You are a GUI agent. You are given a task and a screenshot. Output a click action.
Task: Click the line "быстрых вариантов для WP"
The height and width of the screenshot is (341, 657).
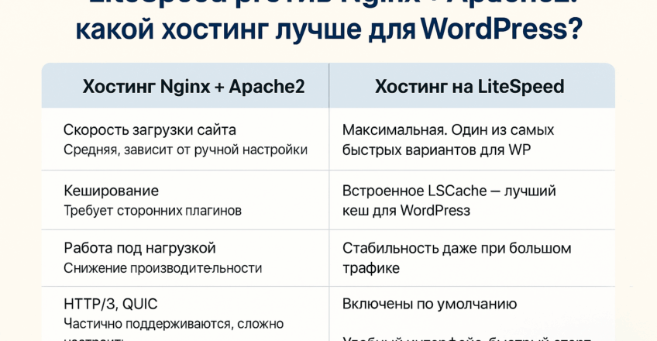point(437,150)
